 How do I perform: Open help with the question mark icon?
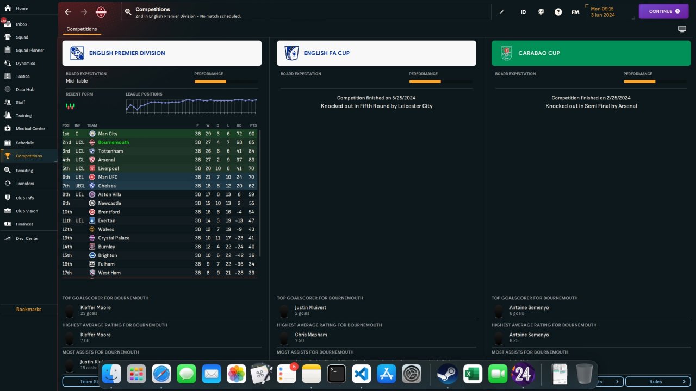(558, 12)
